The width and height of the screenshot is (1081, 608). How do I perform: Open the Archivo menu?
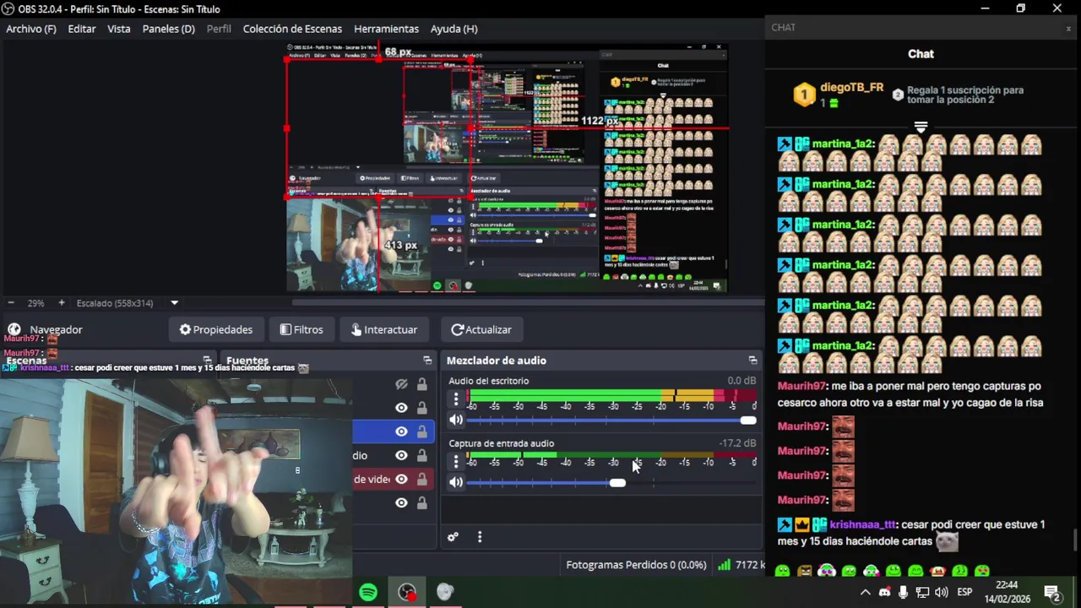click(x=31, y=29)
